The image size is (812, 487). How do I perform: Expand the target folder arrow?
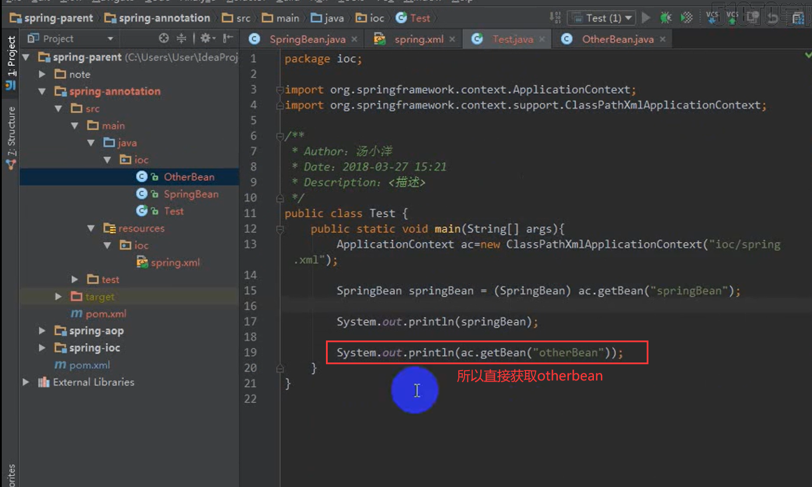pos(58,296)
